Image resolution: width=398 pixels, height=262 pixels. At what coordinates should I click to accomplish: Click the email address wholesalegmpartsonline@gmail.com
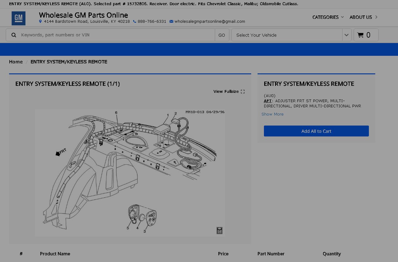click(x=210, y=22)
